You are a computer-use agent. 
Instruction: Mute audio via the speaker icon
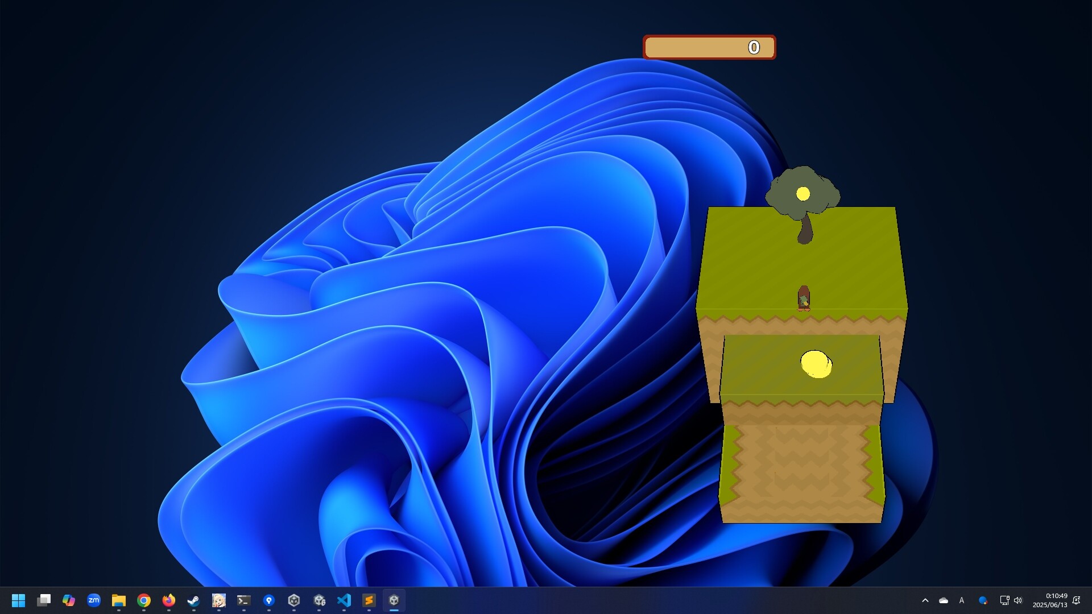(1018, 600)
